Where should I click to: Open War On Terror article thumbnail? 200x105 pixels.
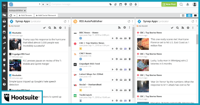pos(143,86)
